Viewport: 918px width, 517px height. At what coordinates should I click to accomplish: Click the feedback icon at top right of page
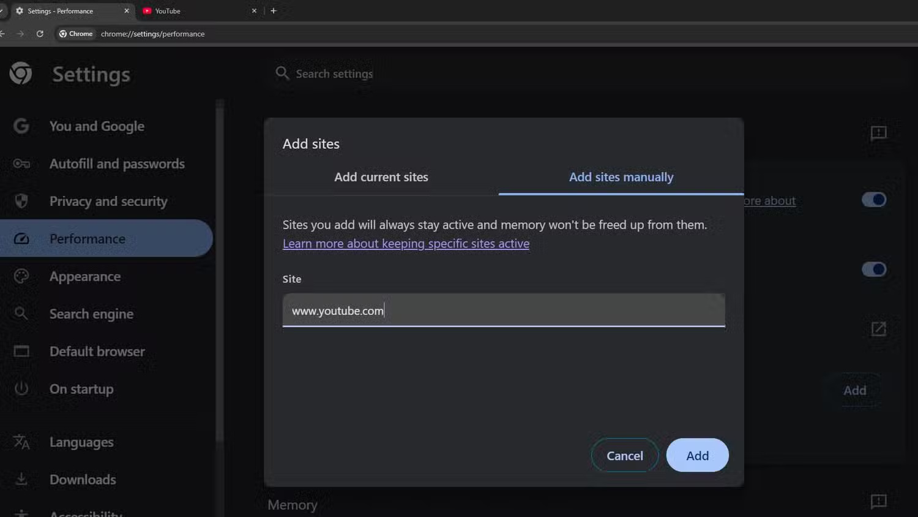point(878,133)
